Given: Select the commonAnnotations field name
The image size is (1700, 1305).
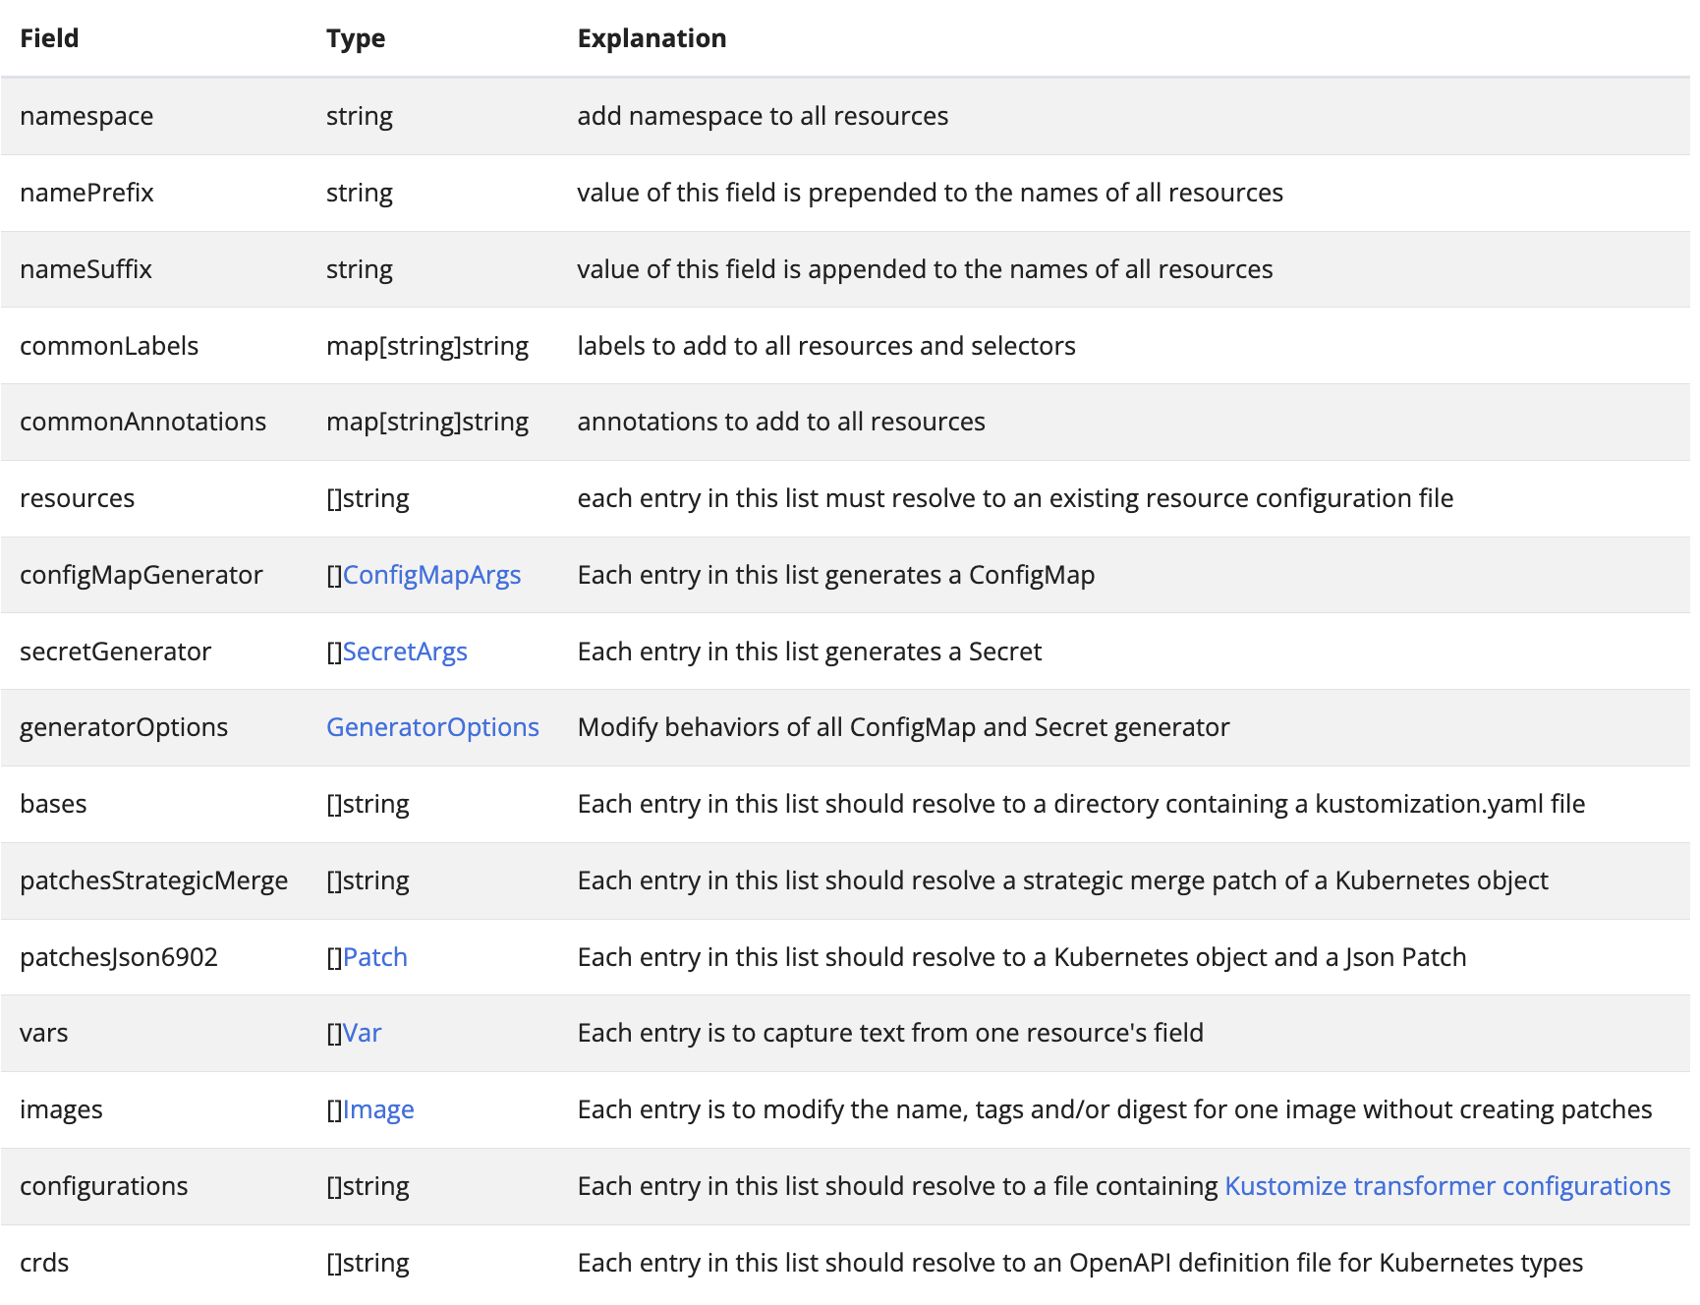Looking at the screenshot, I should [x=142, y=422].
